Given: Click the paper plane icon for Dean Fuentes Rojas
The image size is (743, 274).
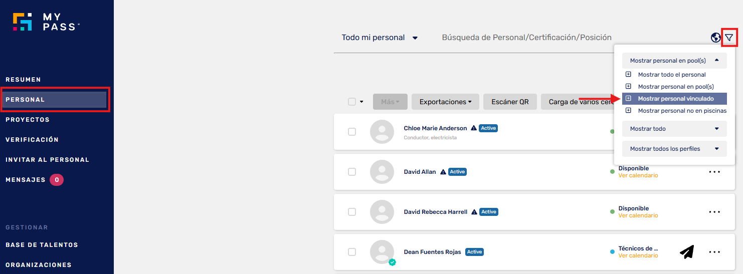Looking at the screenshot, I should point(687,252).
